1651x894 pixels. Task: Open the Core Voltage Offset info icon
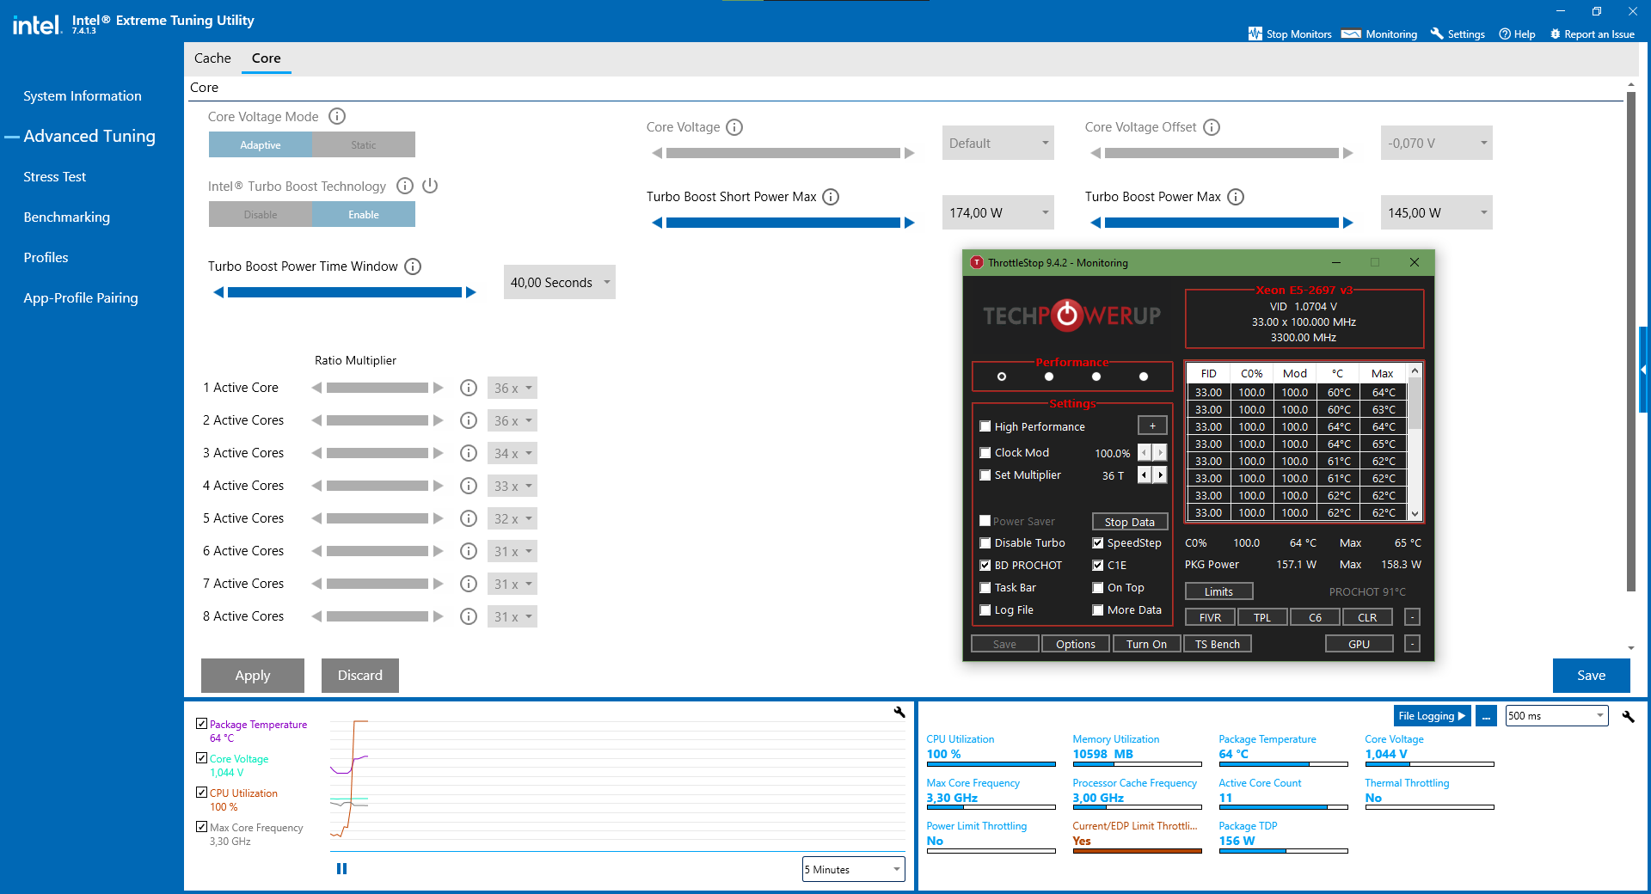pos(1212,127)
